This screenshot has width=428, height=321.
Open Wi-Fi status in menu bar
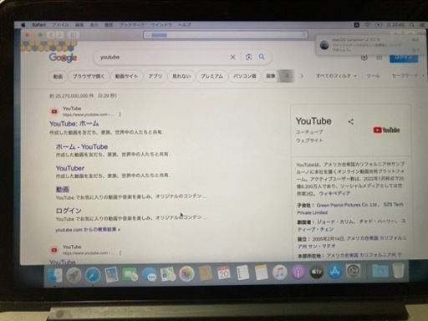(x=368, y=25)
